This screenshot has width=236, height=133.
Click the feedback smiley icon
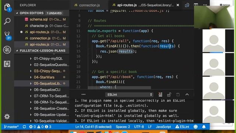195,127
